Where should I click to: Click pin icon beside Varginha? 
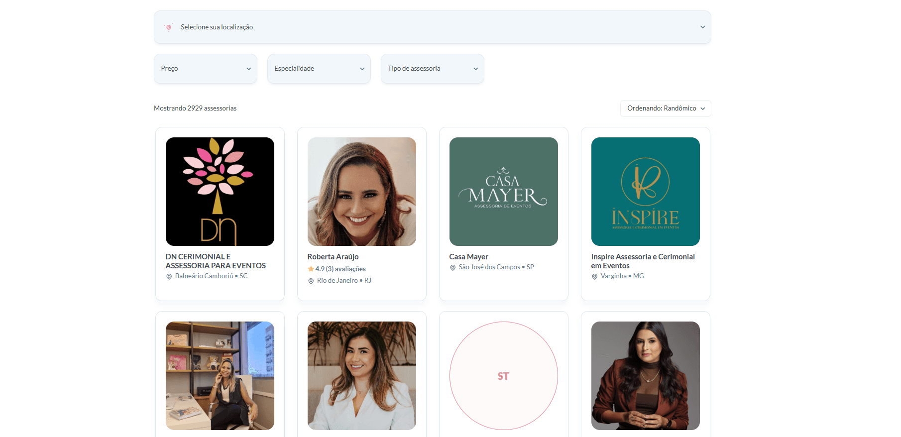(x=595, y=277)
